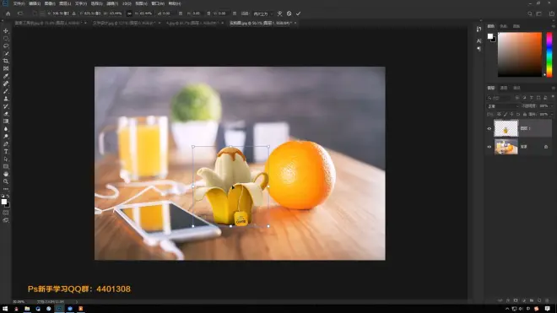Show hidden system tray icons
Image resolution: width=557 pixels, height=313 pixels.
507,309
